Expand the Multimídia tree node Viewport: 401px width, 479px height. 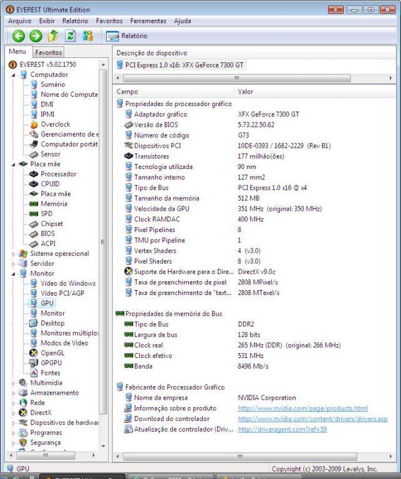tap(13, 383)
